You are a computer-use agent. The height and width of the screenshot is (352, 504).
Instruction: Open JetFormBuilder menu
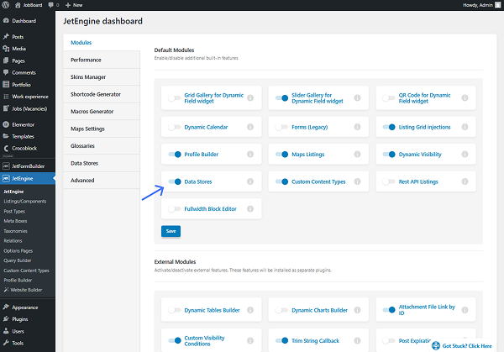28,166
